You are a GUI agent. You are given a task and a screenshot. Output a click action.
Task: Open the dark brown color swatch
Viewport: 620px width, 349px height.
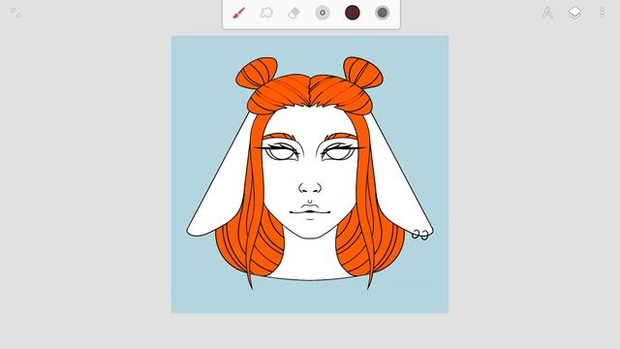[353, 13]
